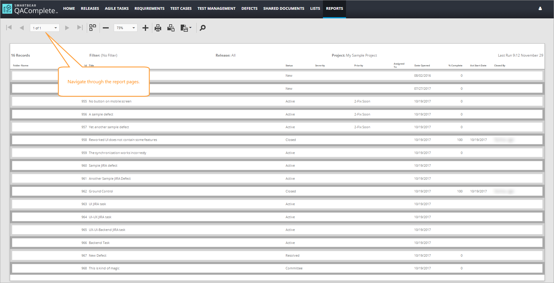Go to the first report page
This screenshot has height=283, width=554.
click(9, 28)
